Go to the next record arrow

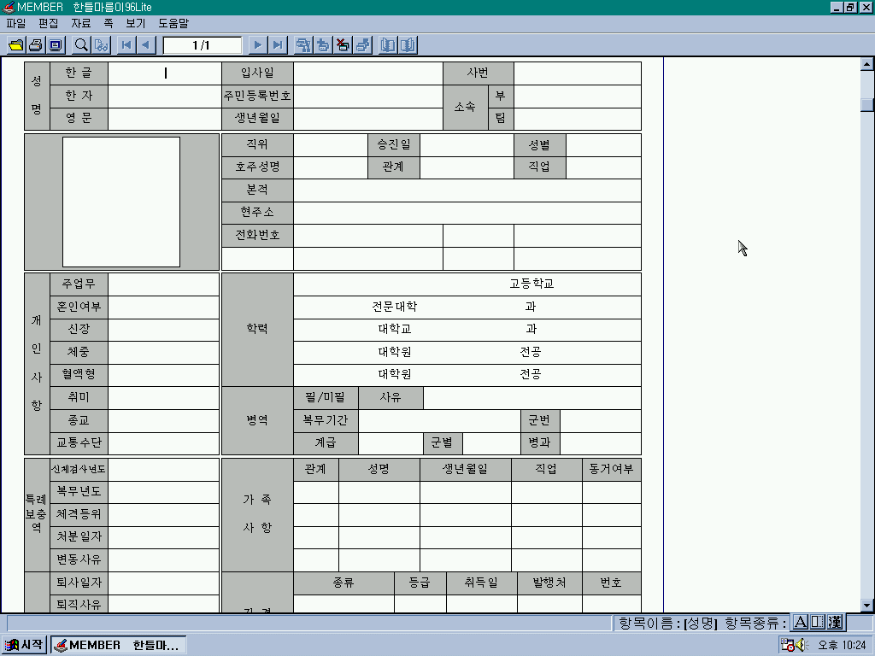[x=258, y=45]
